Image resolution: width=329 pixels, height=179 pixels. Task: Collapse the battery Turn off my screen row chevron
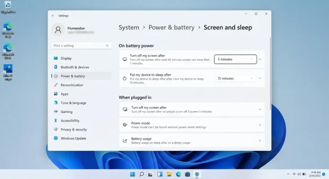pos(260,60)
